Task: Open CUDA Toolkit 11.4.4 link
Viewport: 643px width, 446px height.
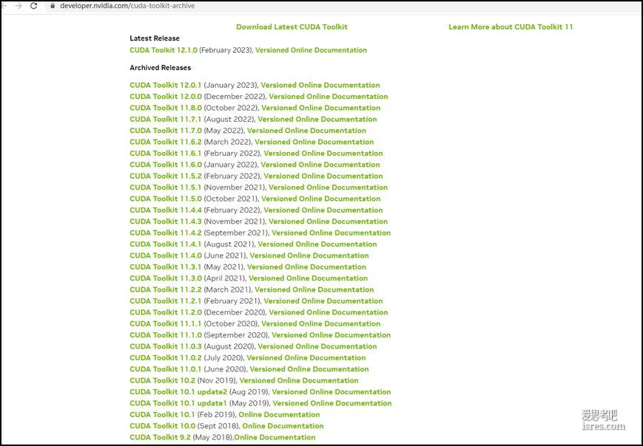Action: tap(166, 210)
